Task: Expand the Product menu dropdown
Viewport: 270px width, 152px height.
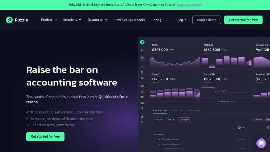Action: tap(49, 20)
